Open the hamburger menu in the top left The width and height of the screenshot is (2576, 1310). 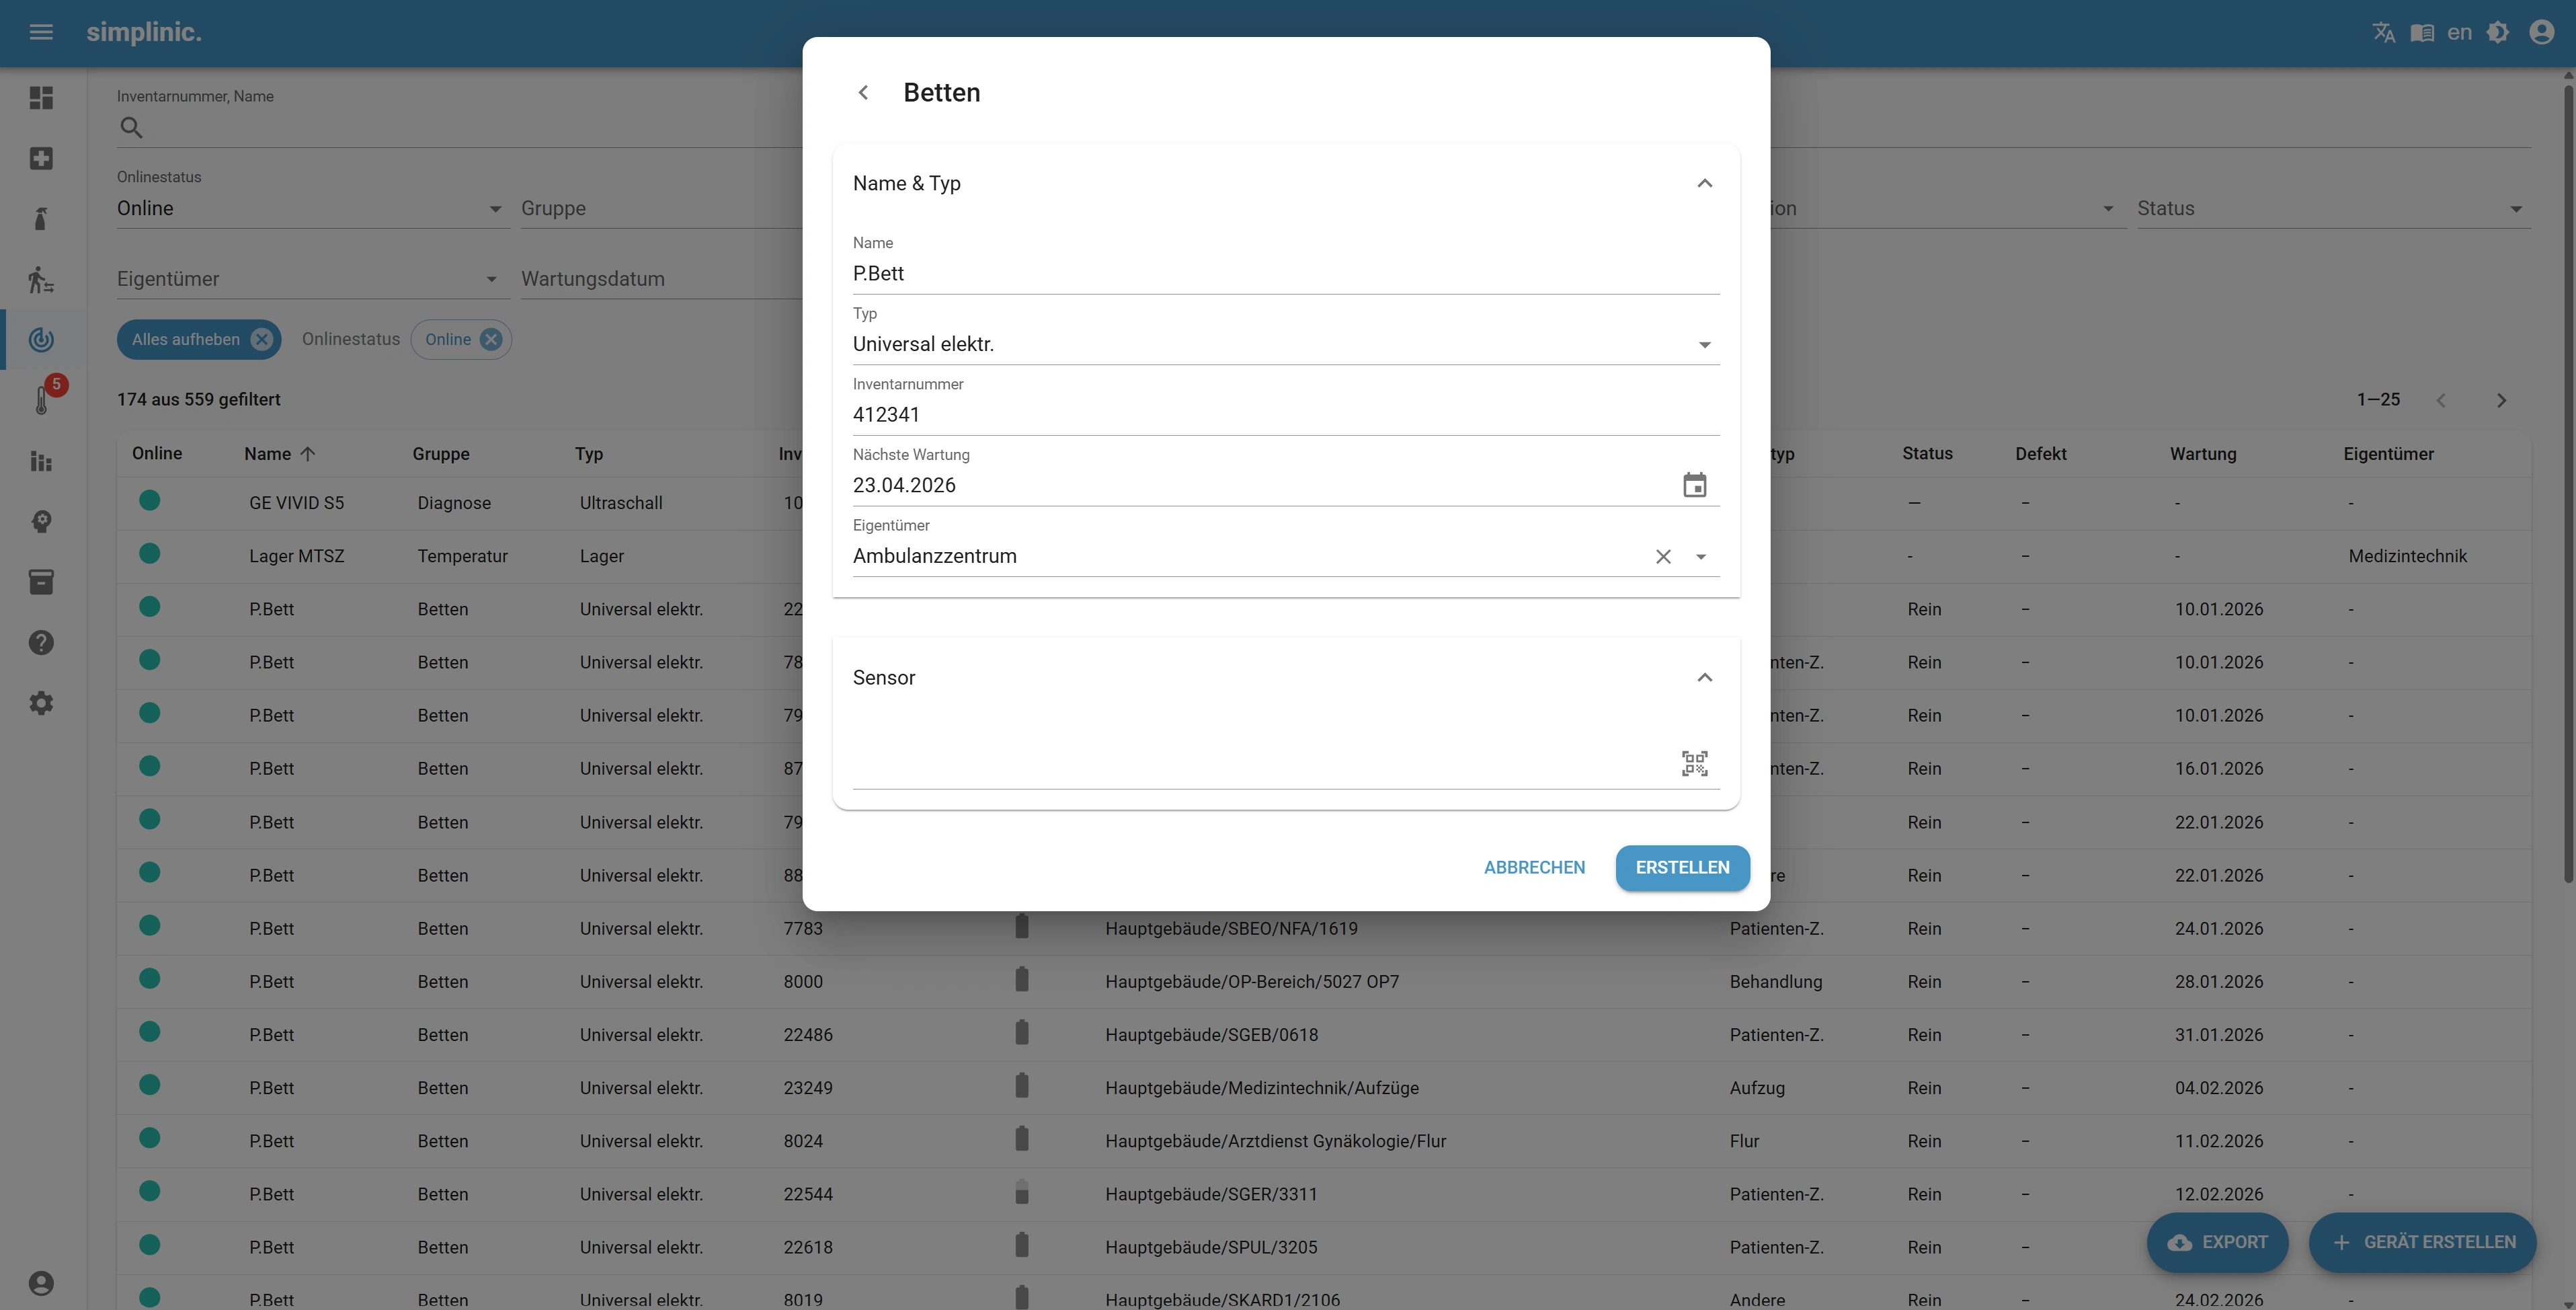tap(41, 33)
